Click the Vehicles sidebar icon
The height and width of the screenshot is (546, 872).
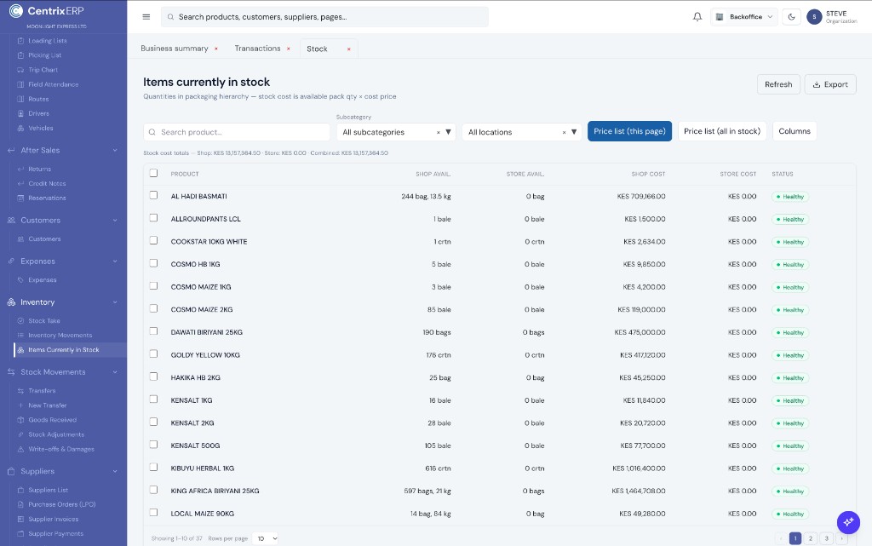coord(20,128)
